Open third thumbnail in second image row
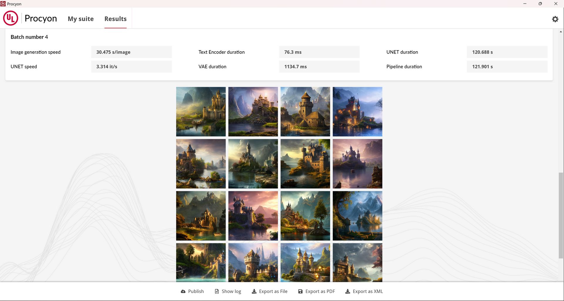 point(305,164)
